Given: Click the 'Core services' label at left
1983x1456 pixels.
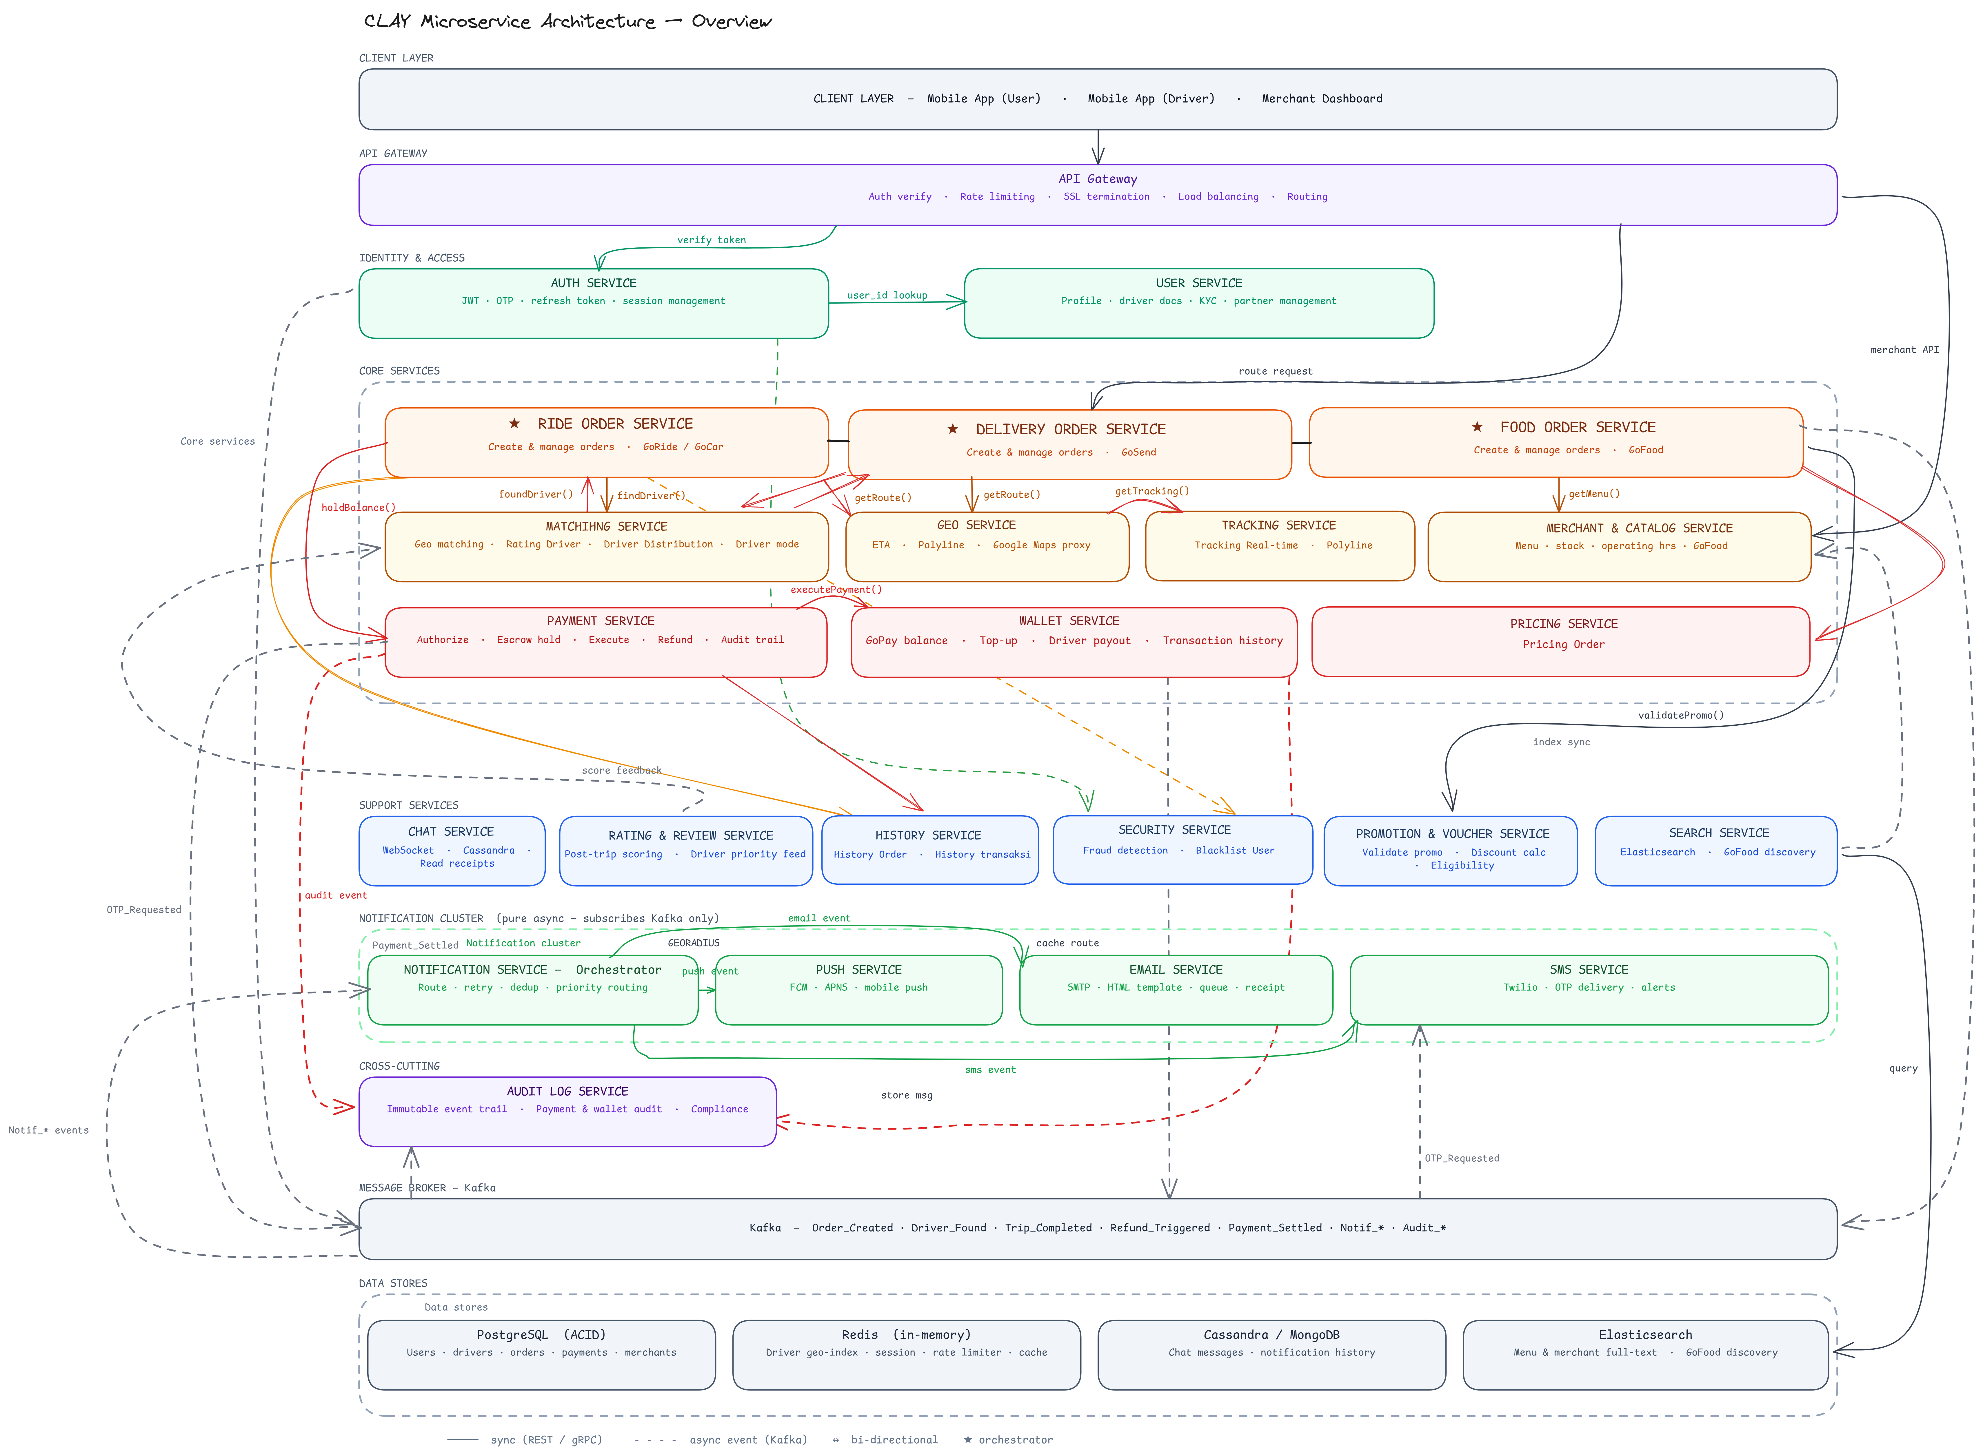Looking at the screenshot, I should pos(218,441).
